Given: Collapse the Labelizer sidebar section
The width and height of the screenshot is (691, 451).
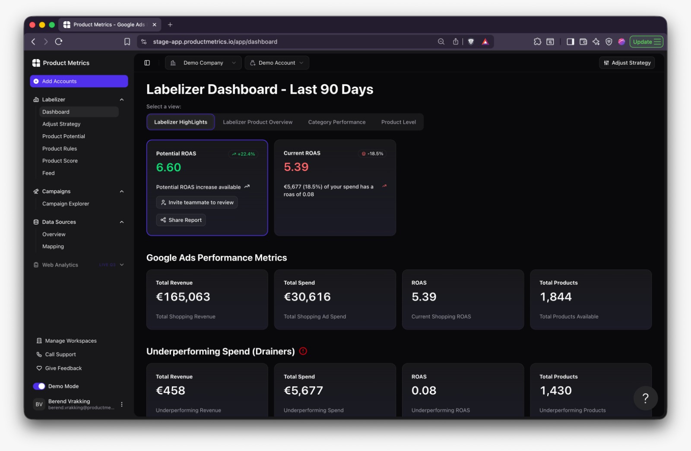Looking at the screenshot, I should tap(122, 100).
